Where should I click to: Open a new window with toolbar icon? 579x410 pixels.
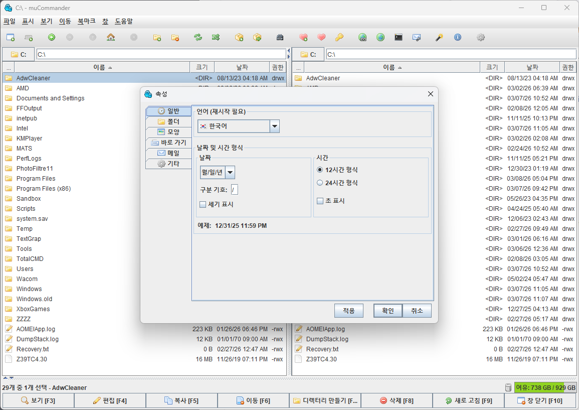[x=11, y=37]
